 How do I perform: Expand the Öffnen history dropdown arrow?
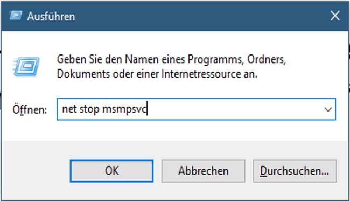[x=328, y=109]
